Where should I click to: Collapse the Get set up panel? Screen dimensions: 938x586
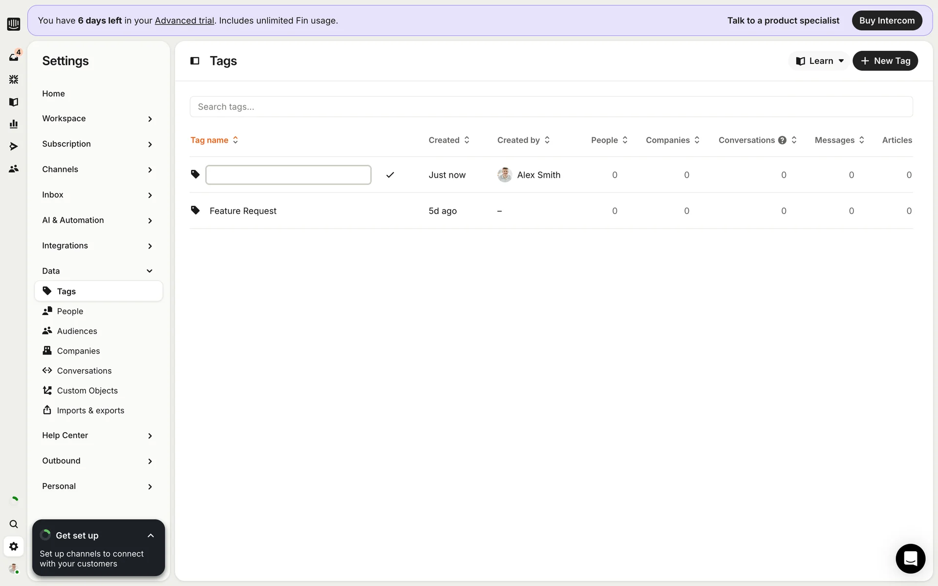[150, 536]
